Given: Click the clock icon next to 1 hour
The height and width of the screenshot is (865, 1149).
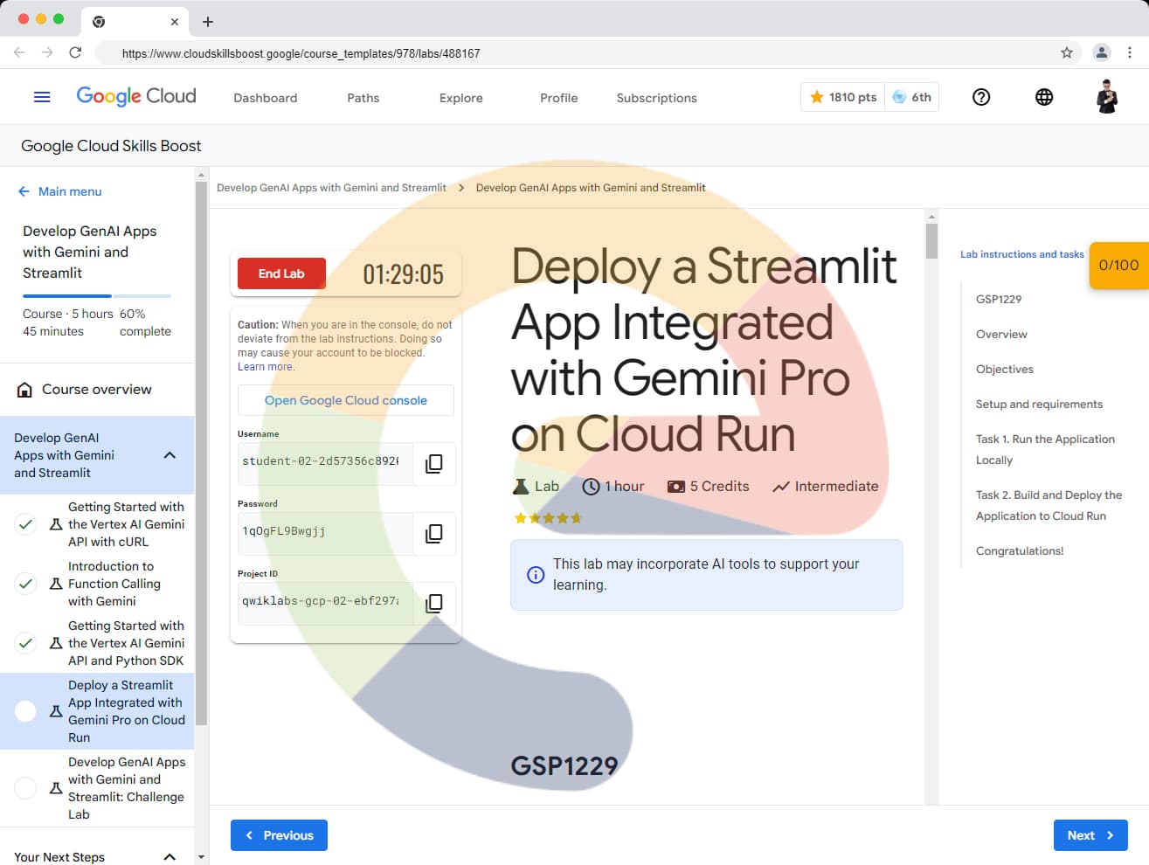Looking at the screenshot, I should [x=591, y=487].
